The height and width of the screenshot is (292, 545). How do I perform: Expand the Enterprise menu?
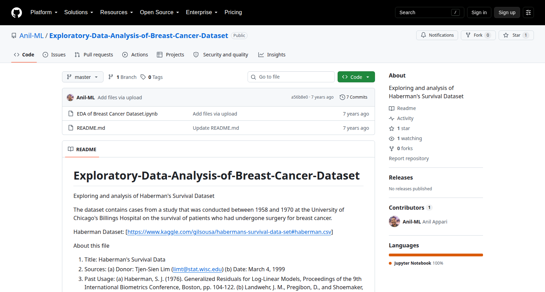(202, 12)
